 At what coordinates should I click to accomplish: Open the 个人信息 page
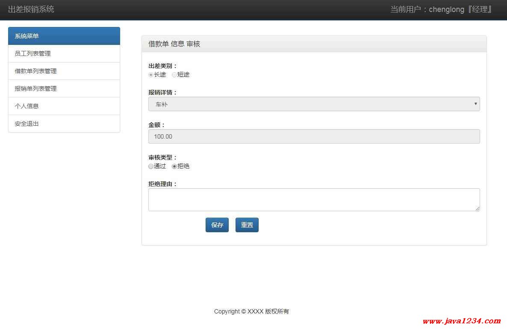pos(27,106)
